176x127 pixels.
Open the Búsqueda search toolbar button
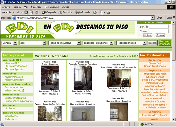click(x=49, y=12)
